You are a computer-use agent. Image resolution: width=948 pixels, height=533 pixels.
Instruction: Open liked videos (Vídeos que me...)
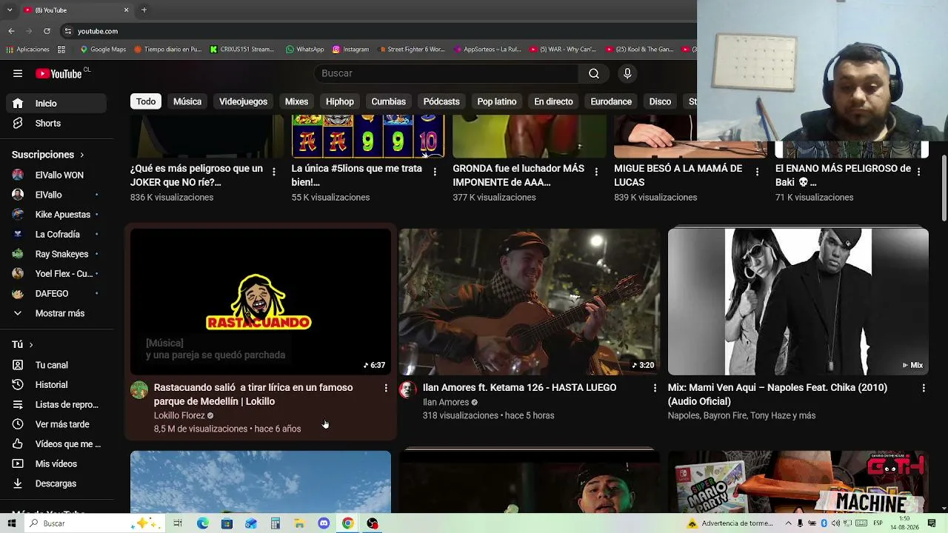point(56,444)
